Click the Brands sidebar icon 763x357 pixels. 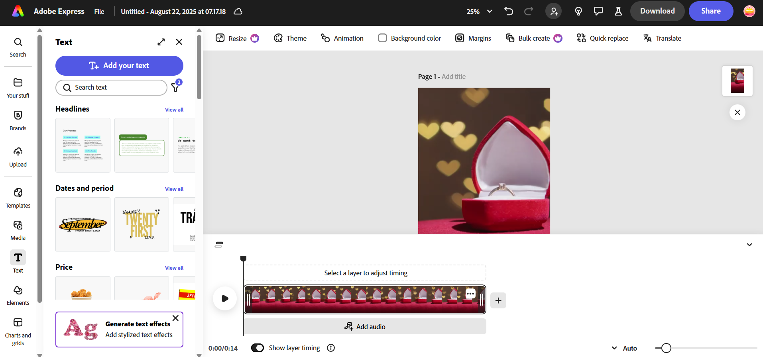[x=18, y=120]
